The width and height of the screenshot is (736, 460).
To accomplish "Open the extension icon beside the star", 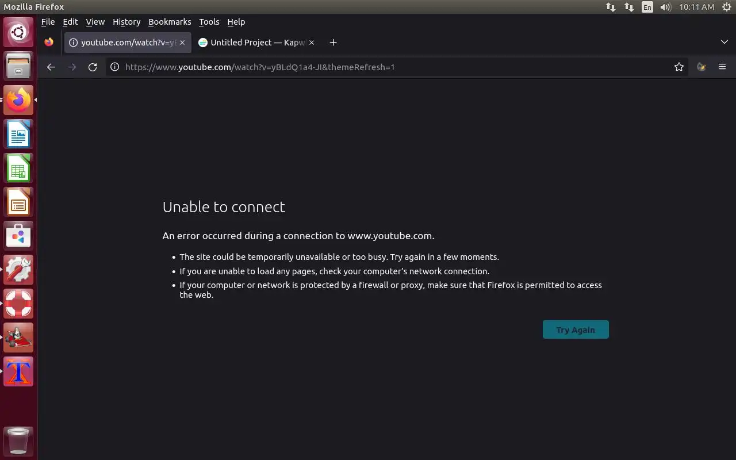I will (x=701, y=67).
